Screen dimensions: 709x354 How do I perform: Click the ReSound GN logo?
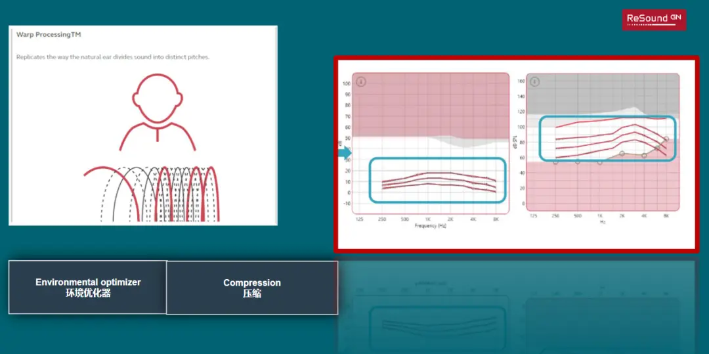(x=654, y=19)
